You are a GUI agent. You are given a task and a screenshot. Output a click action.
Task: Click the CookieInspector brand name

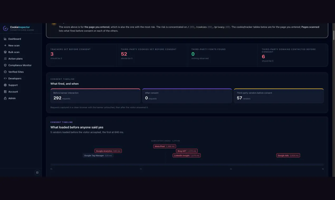[20, 27]
